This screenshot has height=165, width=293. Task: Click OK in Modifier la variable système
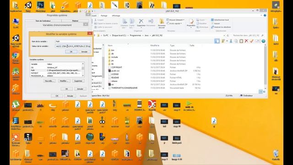71,52
